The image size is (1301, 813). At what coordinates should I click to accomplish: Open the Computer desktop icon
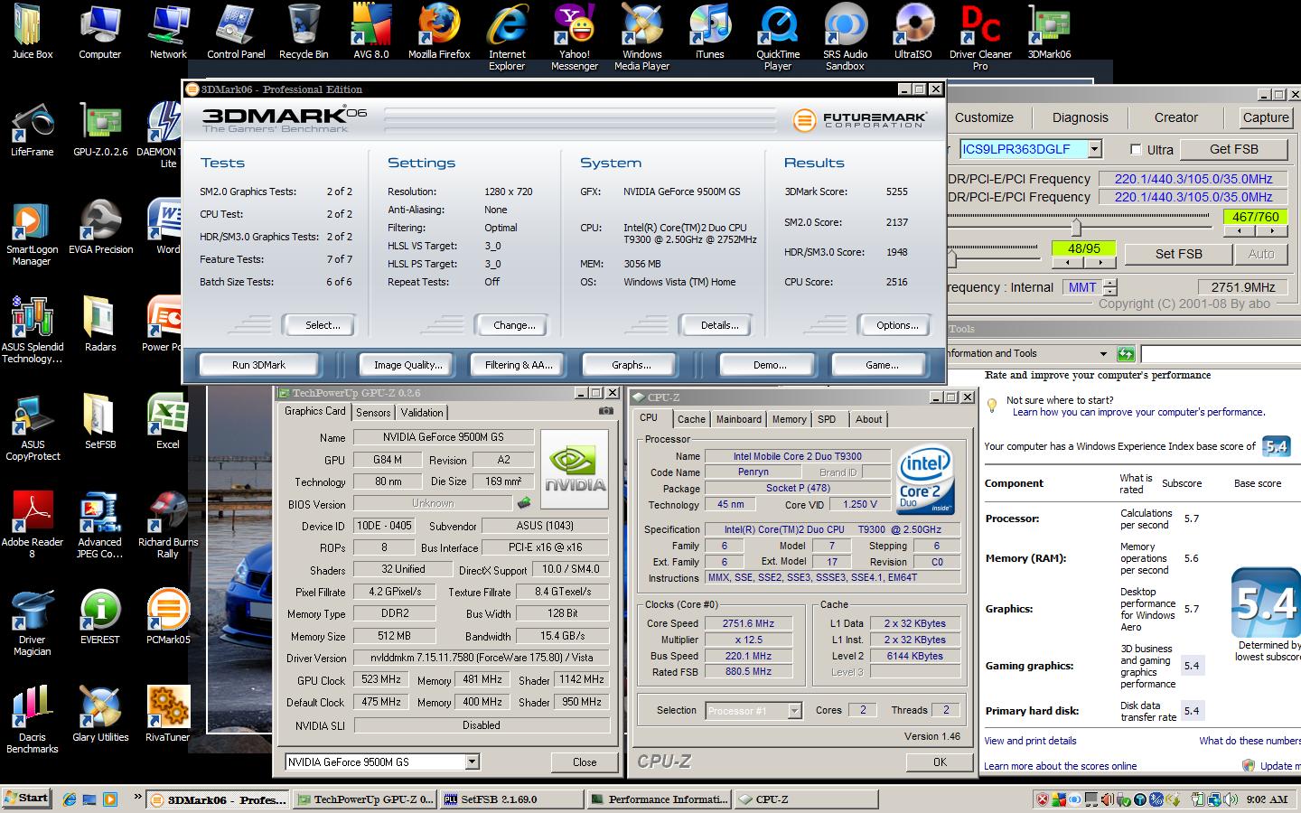(x=100, y=32)
